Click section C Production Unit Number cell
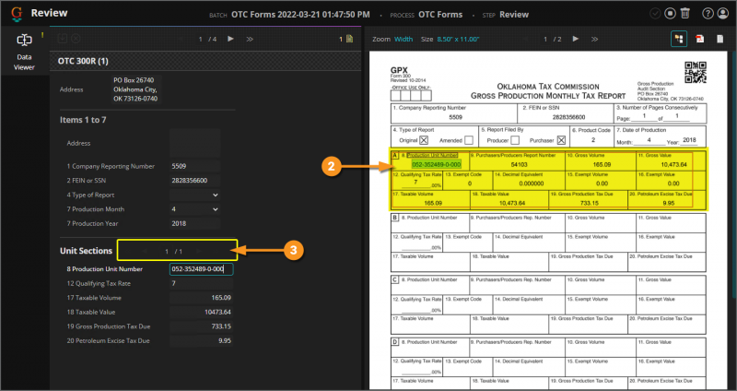 click(x=430, y=285)
